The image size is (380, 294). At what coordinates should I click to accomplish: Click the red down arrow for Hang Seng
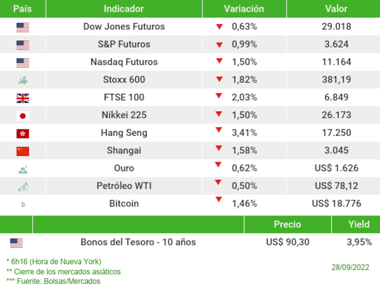pyautogui.click(x=218, y=130)
